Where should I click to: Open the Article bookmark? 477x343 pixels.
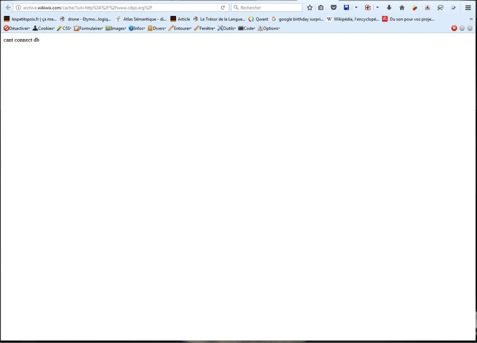180,19
